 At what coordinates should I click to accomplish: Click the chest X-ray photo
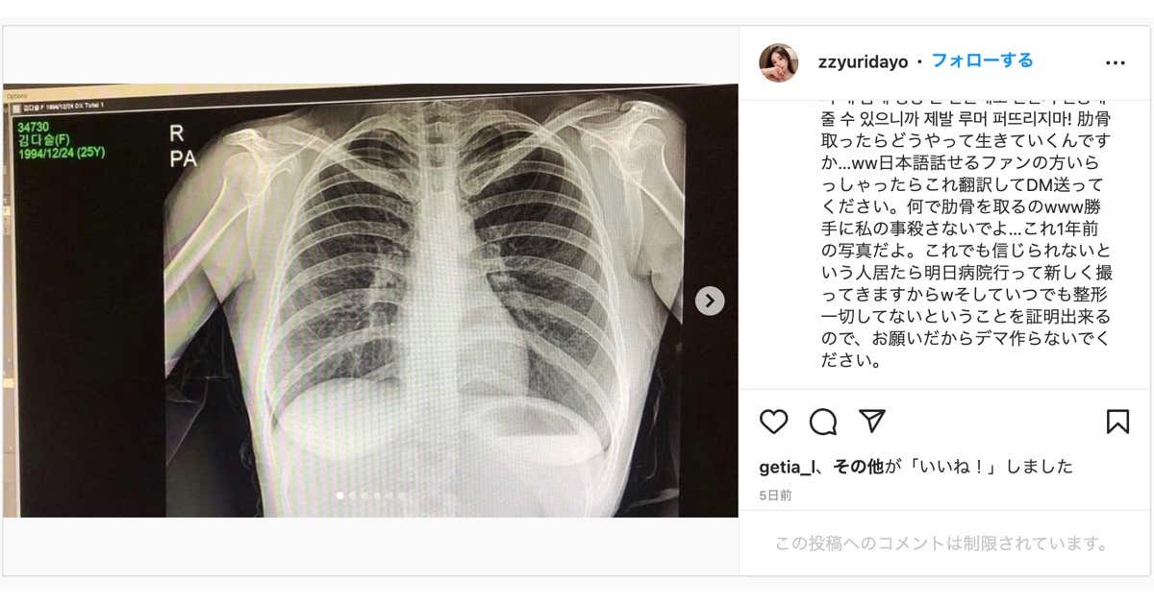pyautogui.click(x=370, y=301)
